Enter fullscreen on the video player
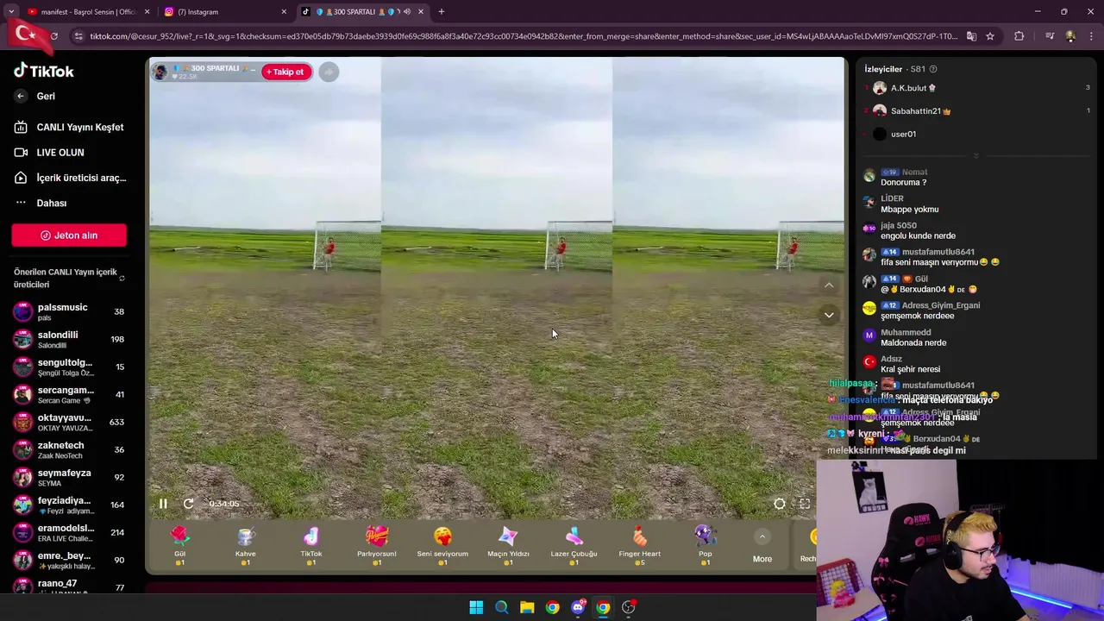 pyautogui.click(x=805, y=504)
